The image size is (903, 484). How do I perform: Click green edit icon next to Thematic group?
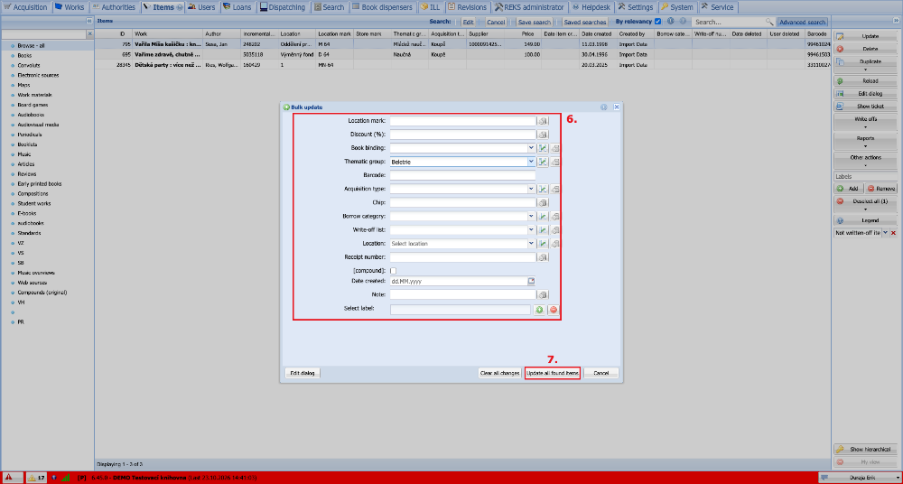(x=543, y=162)
